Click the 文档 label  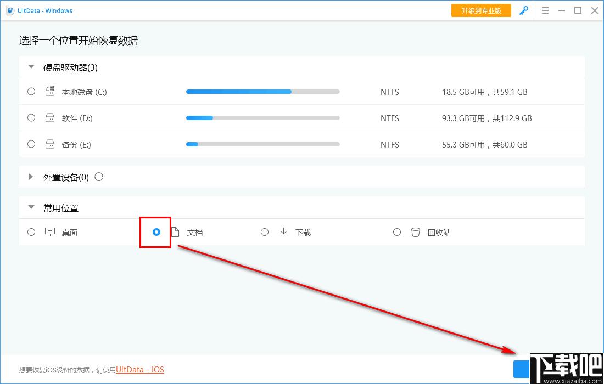pyautogui.click(x=195, y=233)
